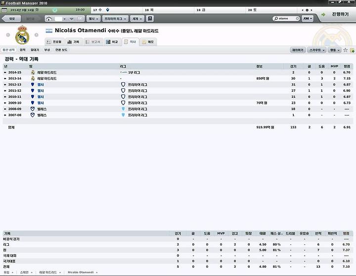The height and width of the screenshot is (276, 356).
Task: Open the 프로필 tab
Action: [54, 42]
